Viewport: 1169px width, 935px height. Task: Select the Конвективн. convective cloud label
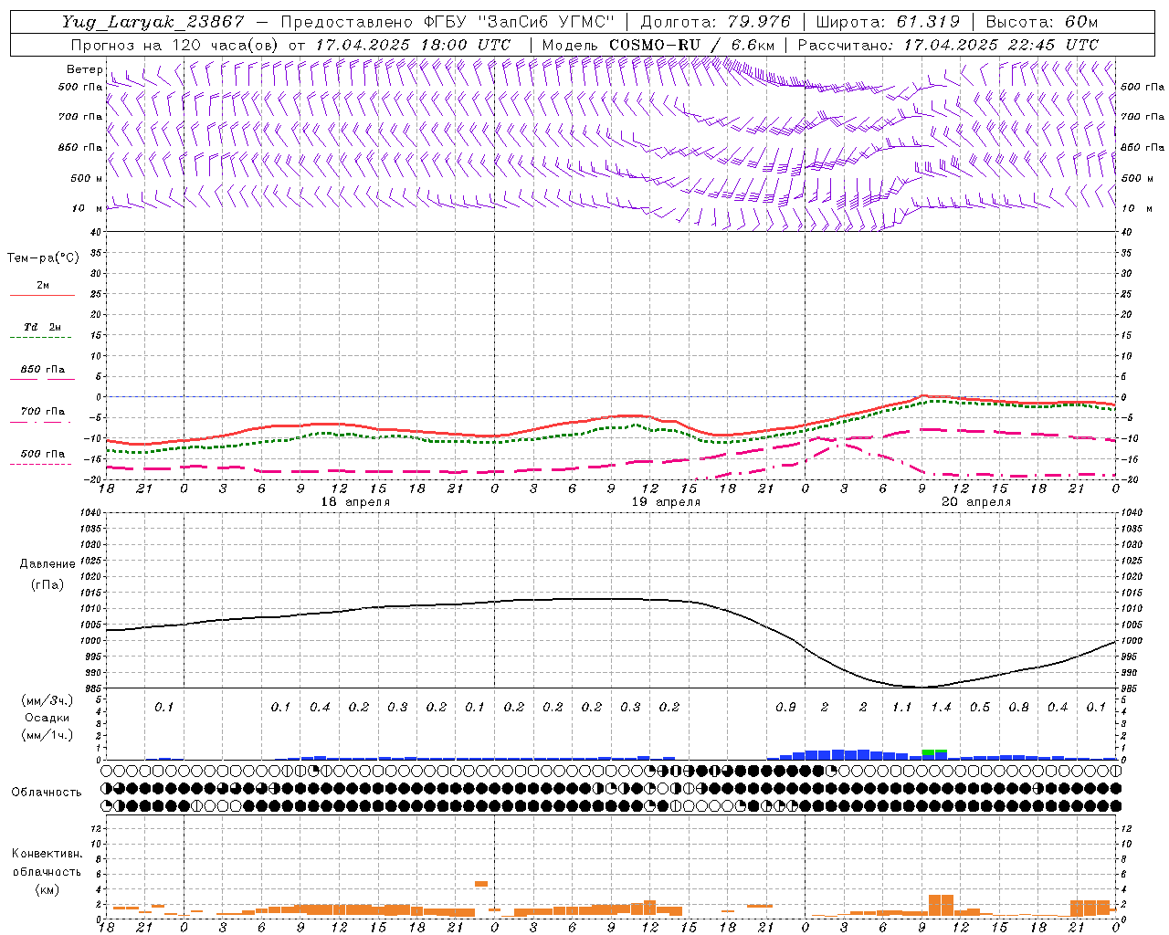tap(47, 854)
